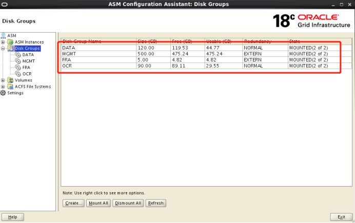The width and height of the screenshot is (355, 223).
Task: Click the Dismount All button
Action: [x=128, y=203]
